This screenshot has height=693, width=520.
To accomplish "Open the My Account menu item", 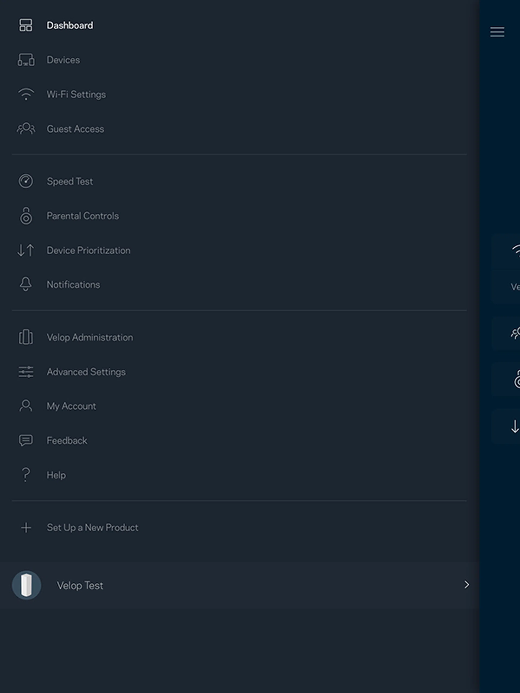I will [x=71, y=406].
